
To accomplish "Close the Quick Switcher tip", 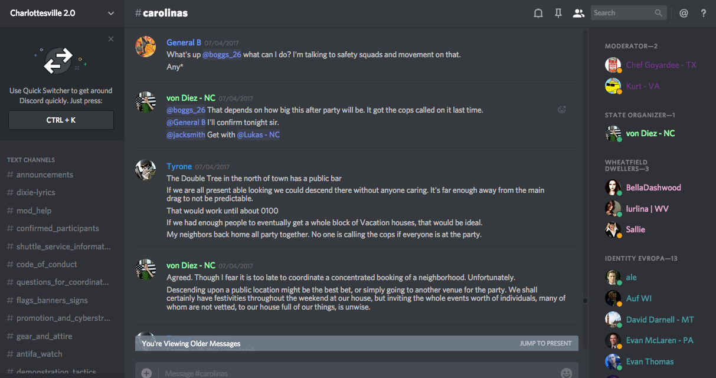I will (x=111, y=39).
